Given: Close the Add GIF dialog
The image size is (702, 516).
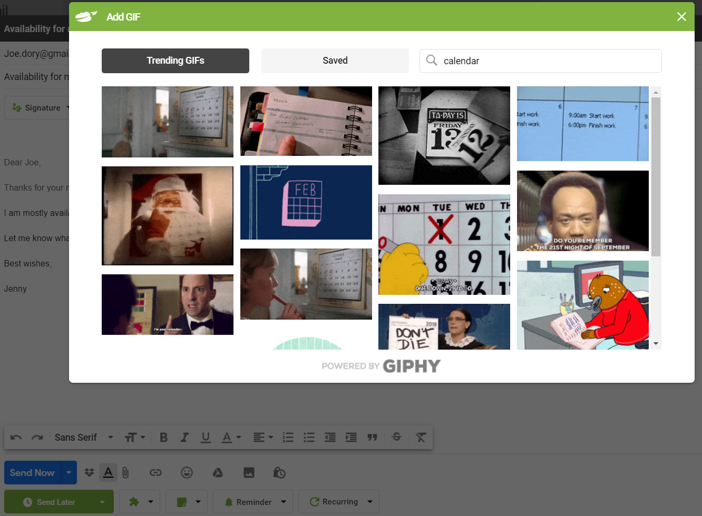Looking at the screenshot, I should pyautogui.click(x=681, y=17).
